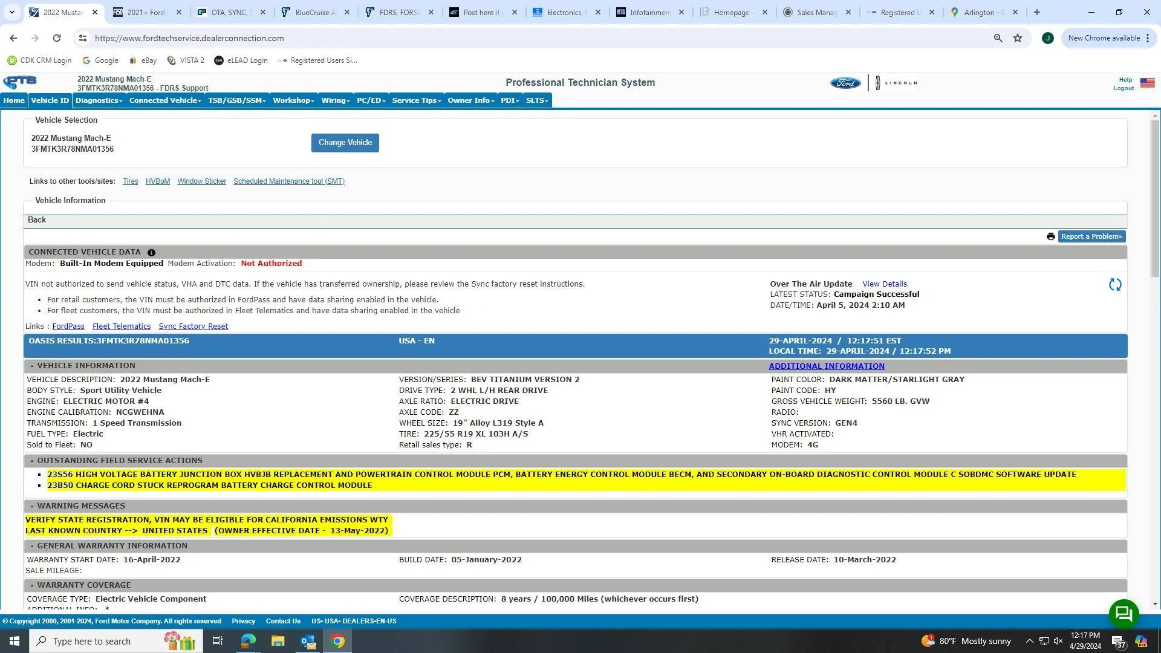Viewport: 1161px width, 653px height.
Task: Click the Ford oval logo
Action: point(845,83)
